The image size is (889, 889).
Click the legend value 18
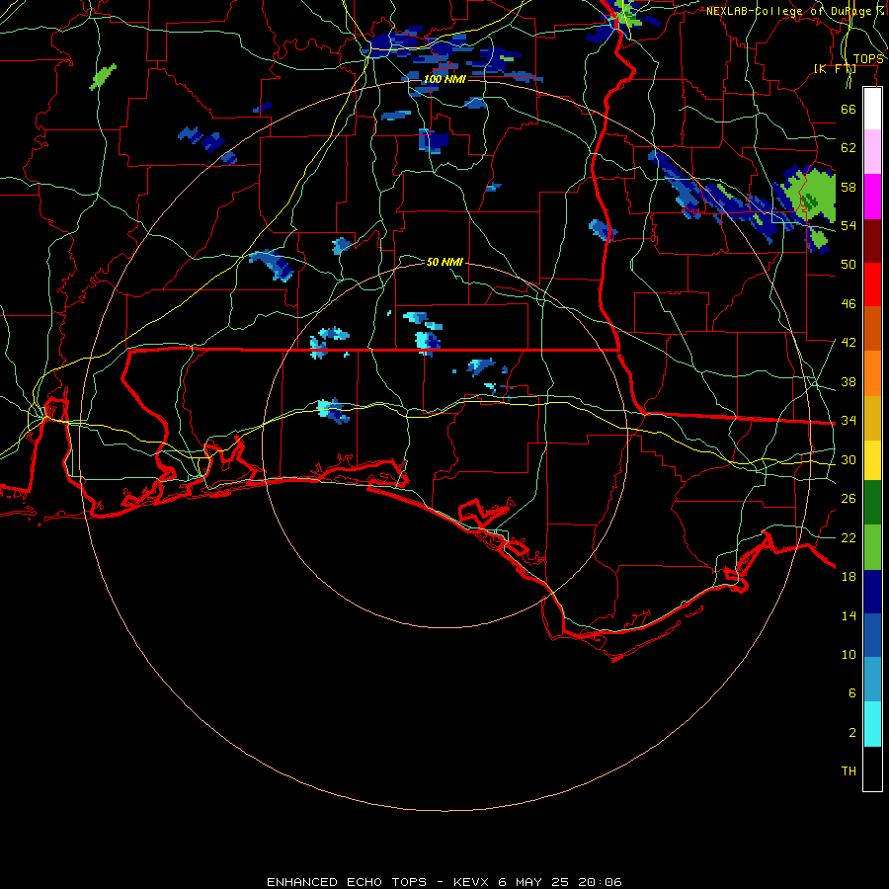849,577
